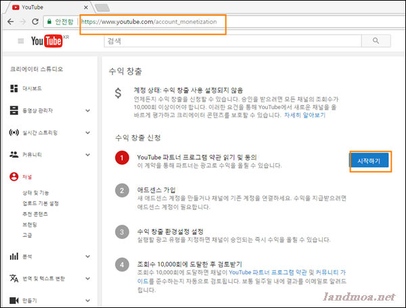Viewport: 406px width, 308px height.
Task: Reload the page with refresh icon
Action: [x=35, y=22]
